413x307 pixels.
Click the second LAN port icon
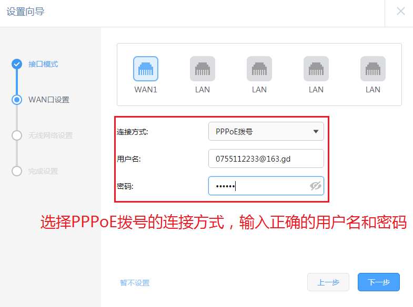tap(259, 69)
